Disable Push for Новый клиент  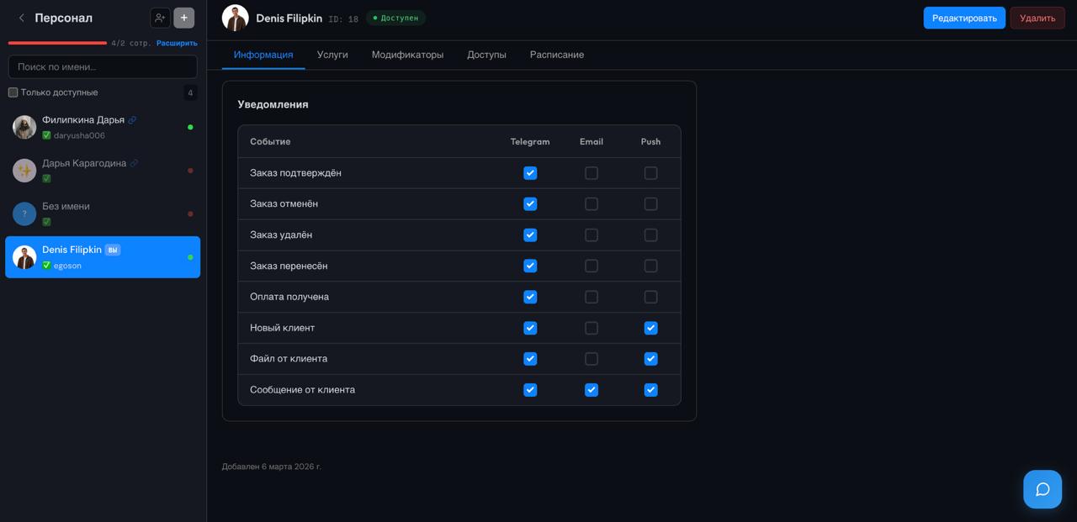(x=650, y=328)
